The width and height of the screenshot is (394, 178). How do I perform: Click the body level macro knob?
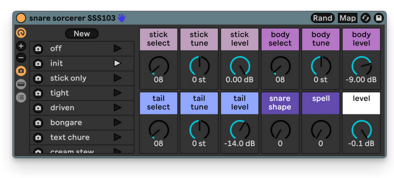361,66
